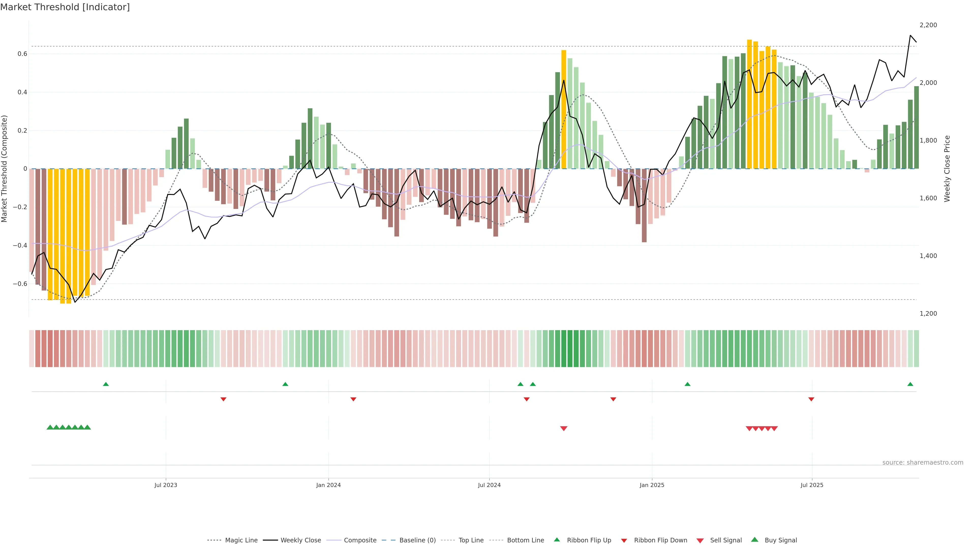The image size is (976, 549).
Task: Click the Market Threshold [Indicator] chart title
Action: [65, 7]
